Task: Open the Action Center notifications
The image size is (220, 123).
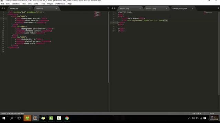Action: point(205,118)
